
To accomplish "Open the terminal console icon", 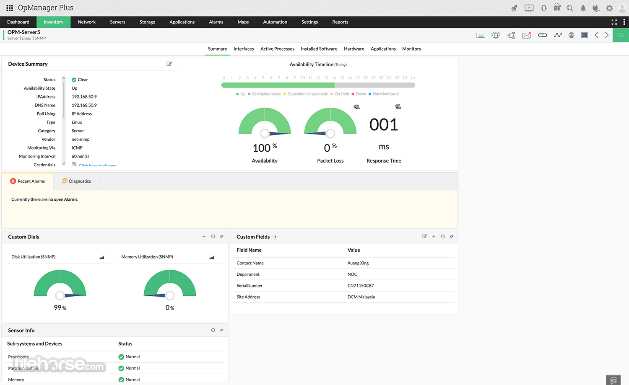I will click(x=584, y=35).
